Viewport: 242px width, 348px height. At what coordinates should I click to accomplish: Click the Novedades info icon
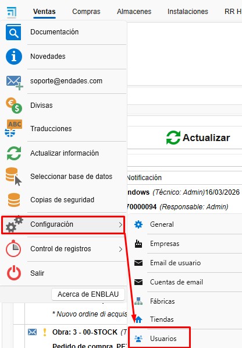point(14,57)
